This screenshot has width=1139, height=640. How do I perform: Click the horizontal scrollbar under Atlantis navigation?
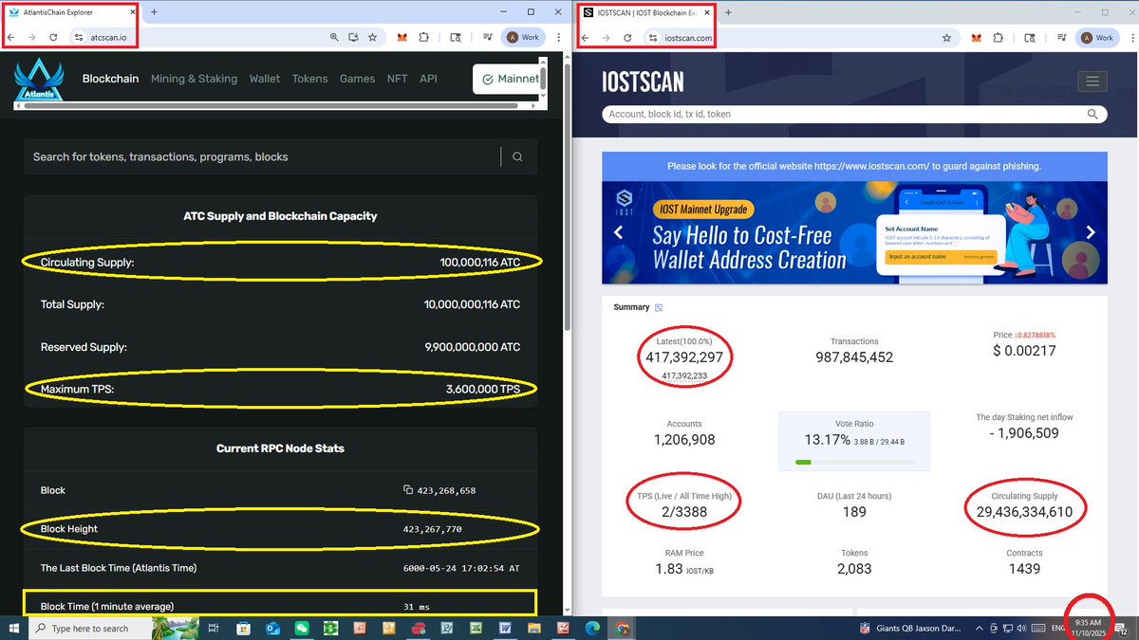[x=271, y=106]
